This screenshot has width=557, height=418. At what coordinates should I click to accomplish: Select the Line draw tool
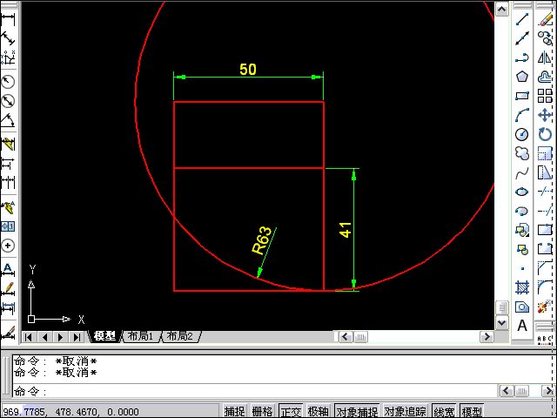(x=522, y=19)
